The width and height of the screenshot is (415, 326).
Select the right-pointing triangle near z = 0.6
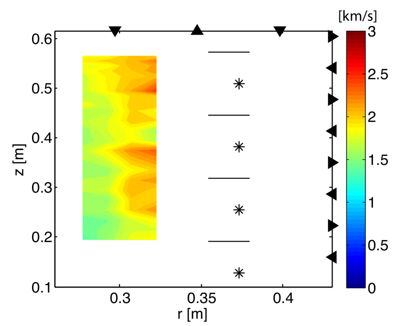pyautogui.click(x=333, y=36)
